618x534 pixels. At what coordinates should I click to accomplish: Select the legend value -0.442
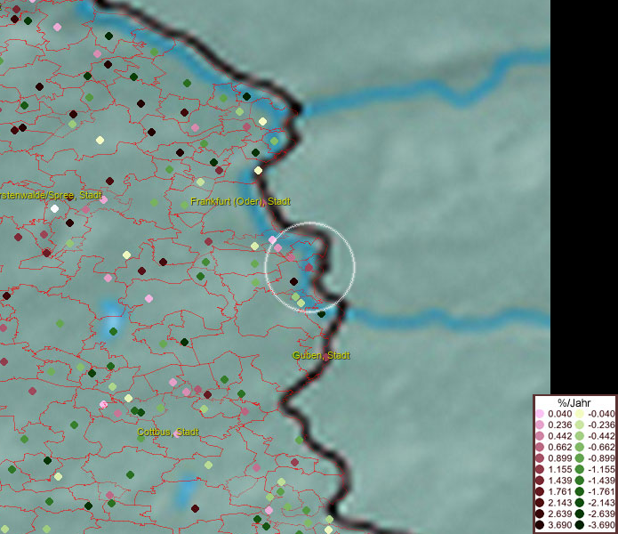tap(601, 436)
